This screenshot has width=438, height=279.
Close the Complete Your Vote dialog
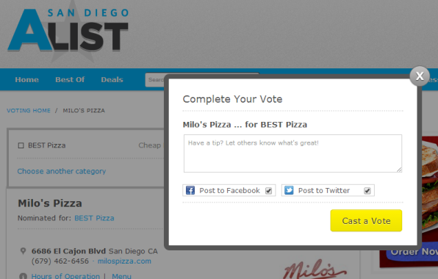pyautogui.click(x=420, y=76)
